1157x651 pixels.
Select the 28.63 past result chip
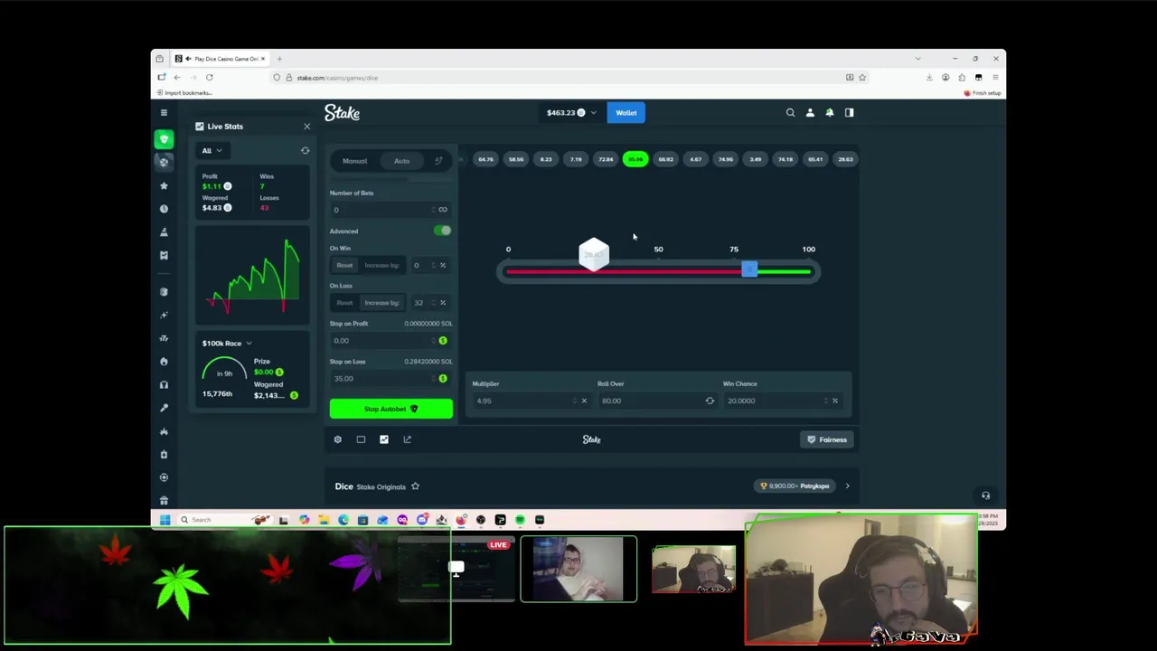[845, 160]
